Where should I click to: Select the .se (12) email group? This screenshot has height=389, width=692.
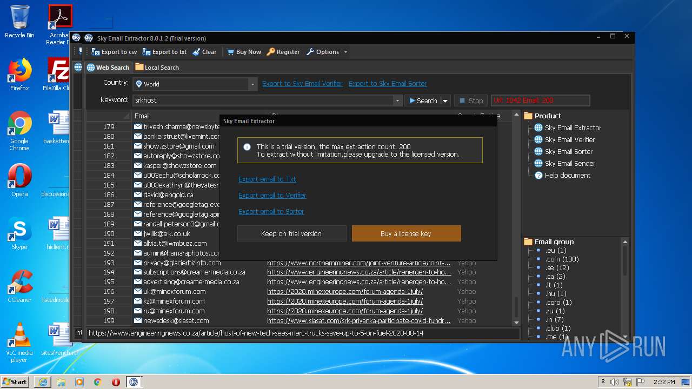[557, 268]
